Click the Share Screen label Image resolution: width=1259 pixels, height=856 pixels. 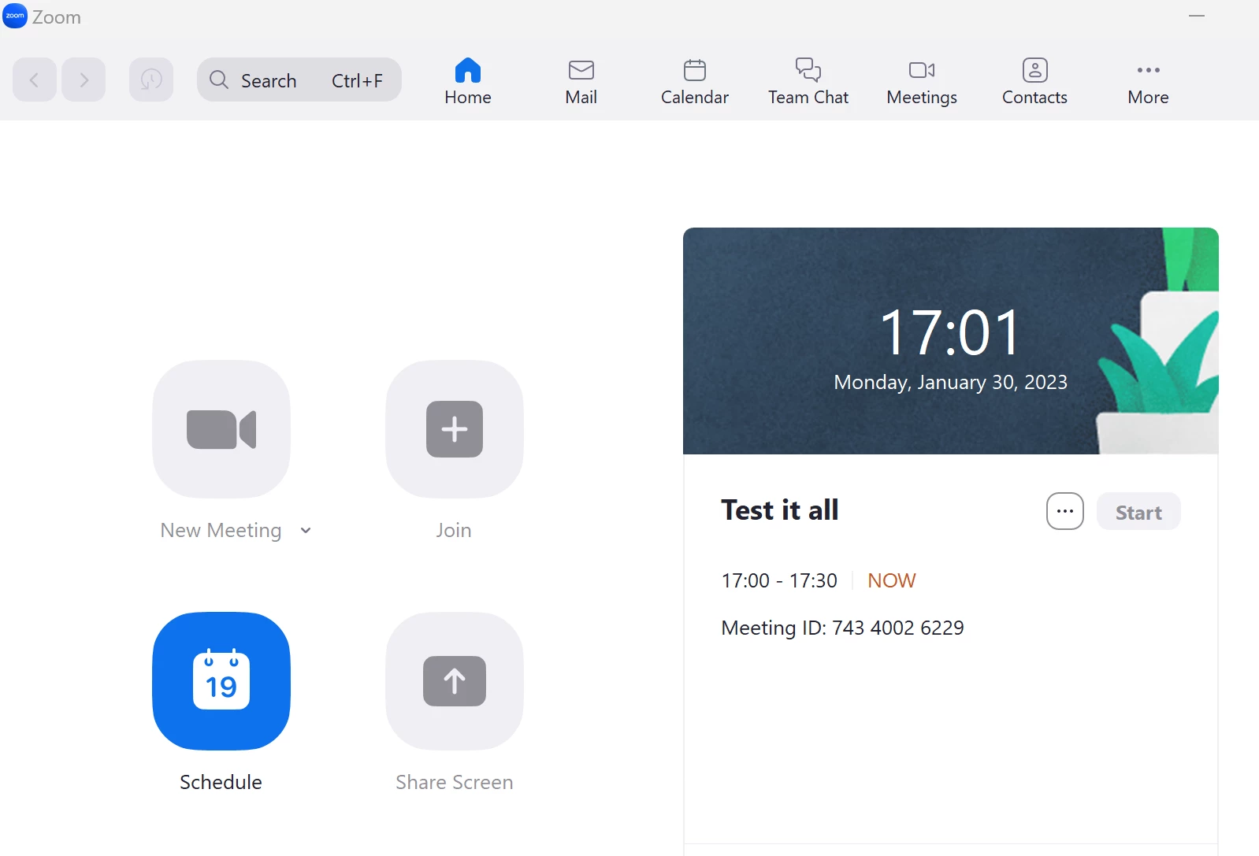pyautogui.click(x=454, y=782)
